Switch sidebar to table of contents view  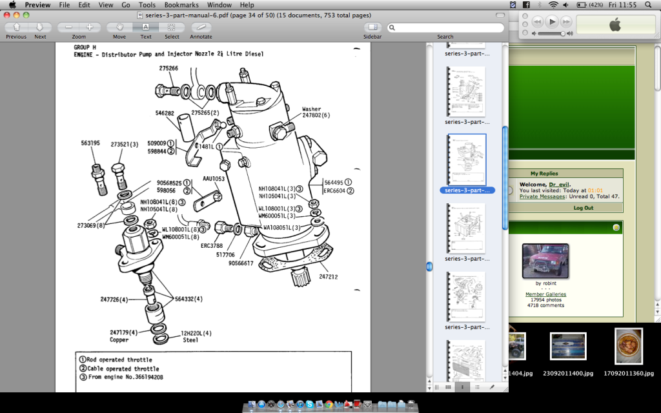pyautogui.click(x=477, y=387)
